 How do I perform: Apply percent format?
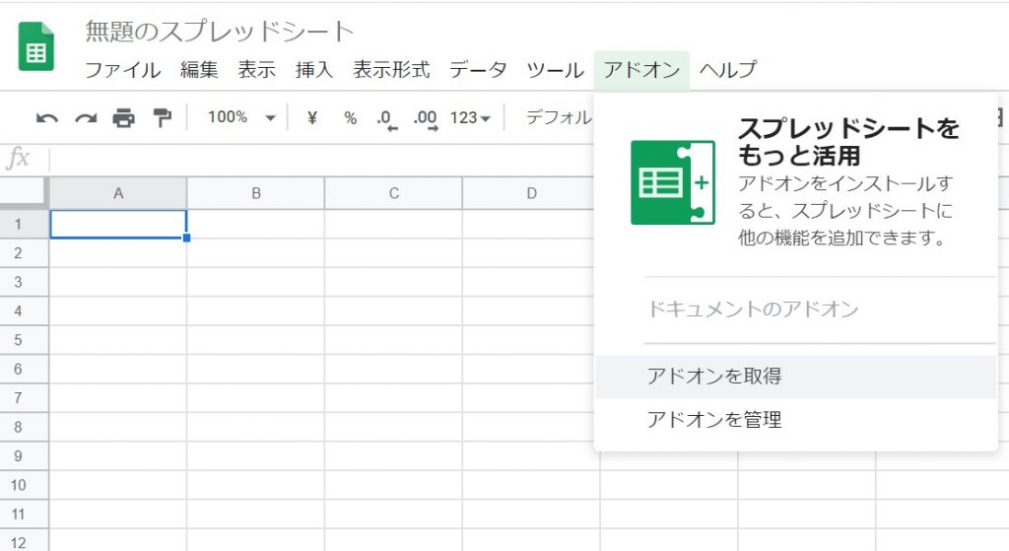click(x=350, y=118)
